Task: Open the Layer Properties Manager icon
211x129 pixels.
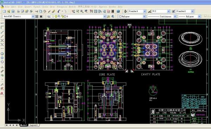Action: point(49,17)
